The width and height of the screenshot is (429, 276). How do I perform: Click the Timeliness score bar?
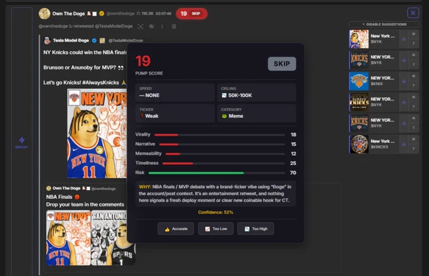pyautogui.click(x=223, y=164)
